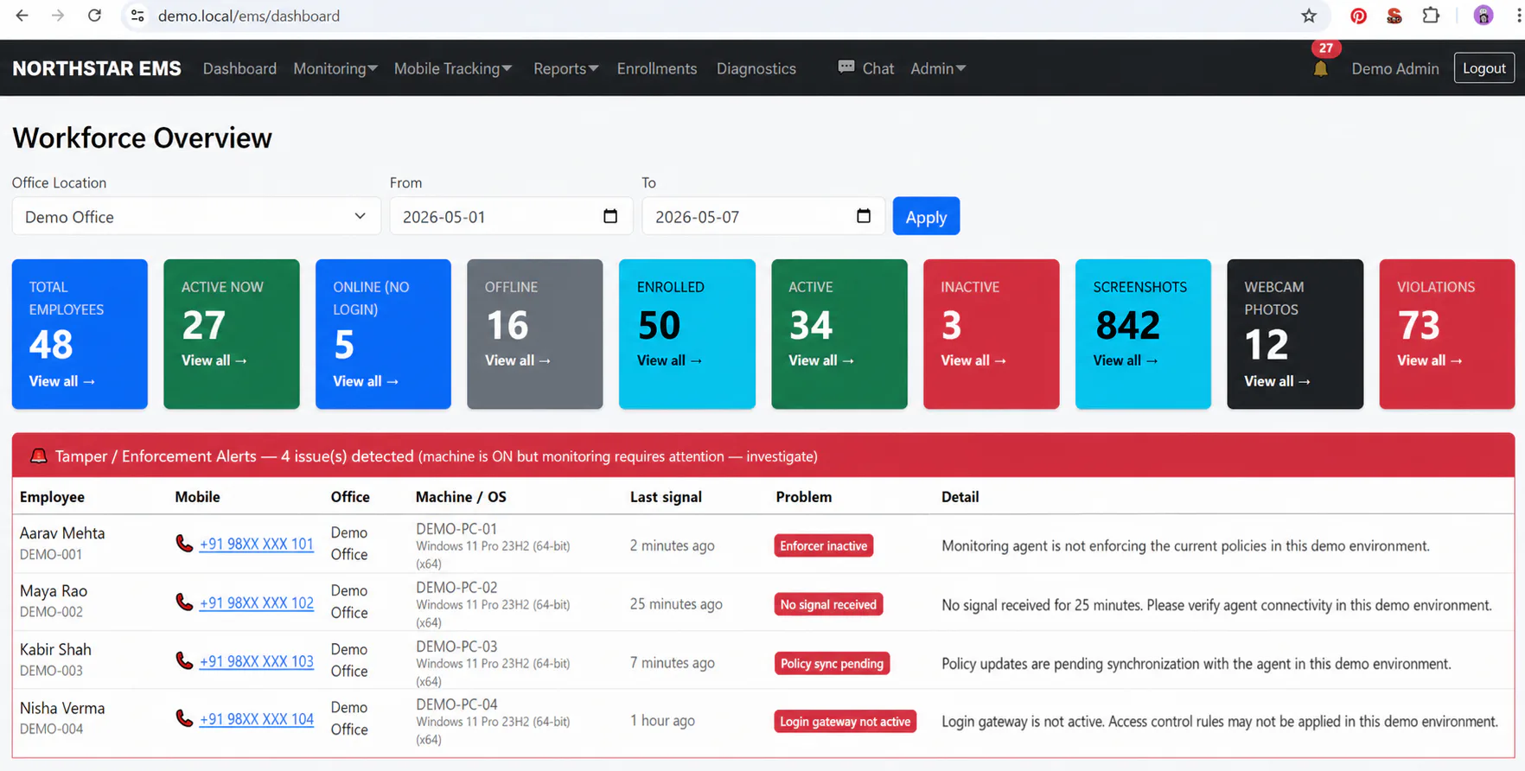View all Inactive entries
The height and width of the screenshot is (771, 1525).
tap(973, 360)
